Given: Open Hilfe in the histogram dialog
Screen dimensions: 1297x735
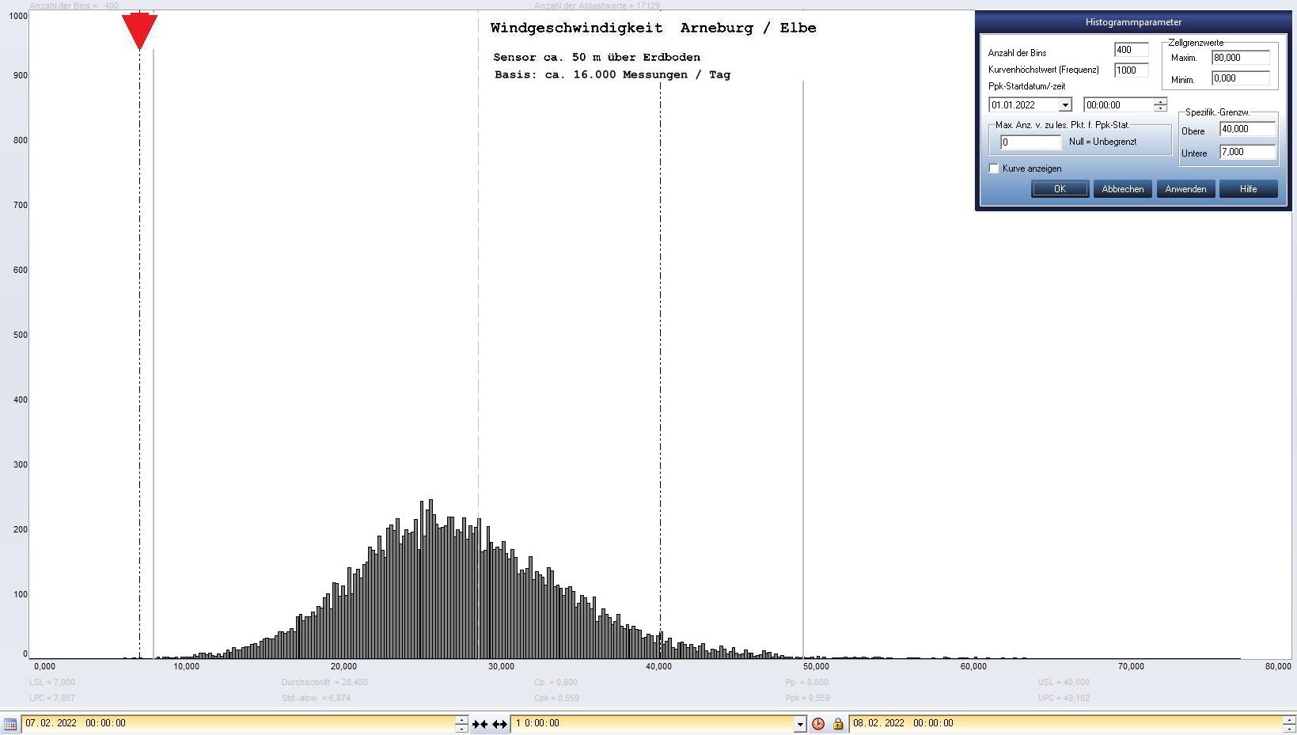Looking at the screenshot, I should tap(1248, 189).
